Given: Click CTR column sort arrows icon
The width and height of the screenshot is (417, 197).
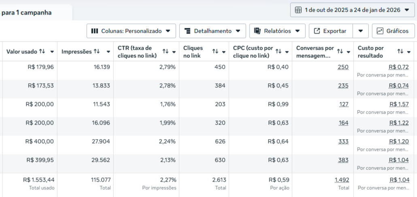Looking at the screenshot, I should tap(165, 52).
